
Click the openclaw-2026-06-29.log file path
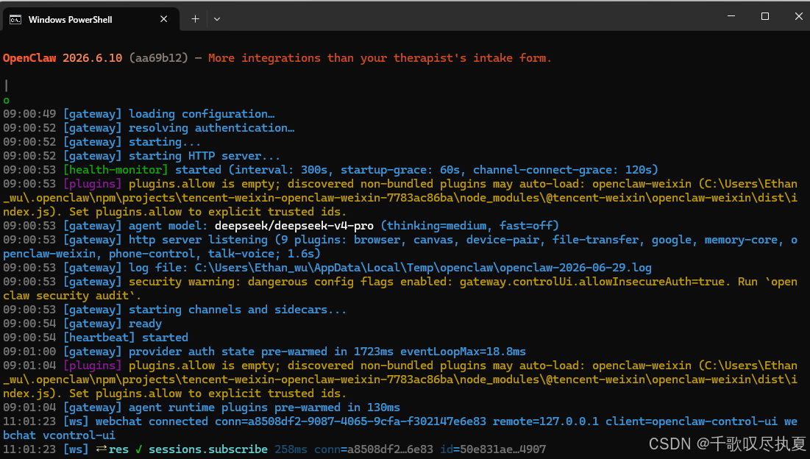click(x=423, y=268)
